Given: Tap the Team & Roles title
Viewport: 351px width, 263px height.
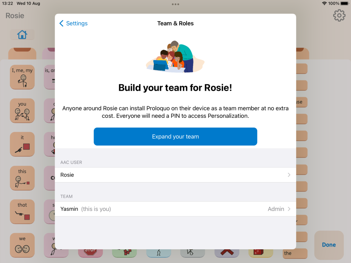Looking at the screenshot, I should pos(175,23).
